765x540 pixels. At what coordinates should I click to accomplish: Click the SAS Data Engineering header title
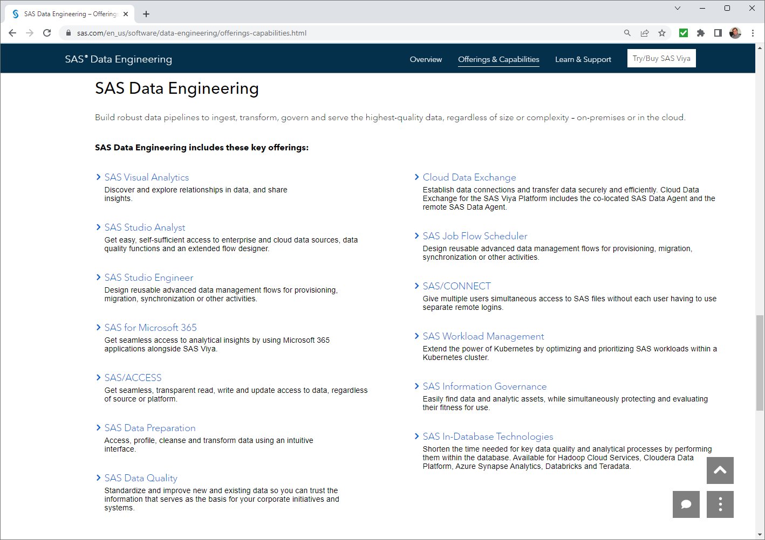(x=119, y=59)
